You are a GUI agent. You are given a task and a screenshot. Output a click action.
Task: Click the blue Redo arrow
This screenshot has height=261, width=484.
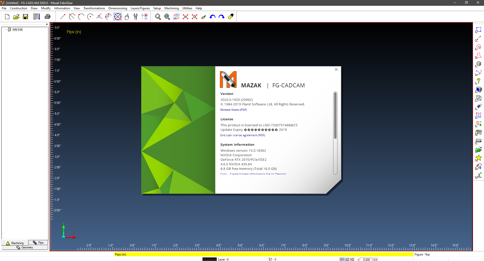point(221,17)
